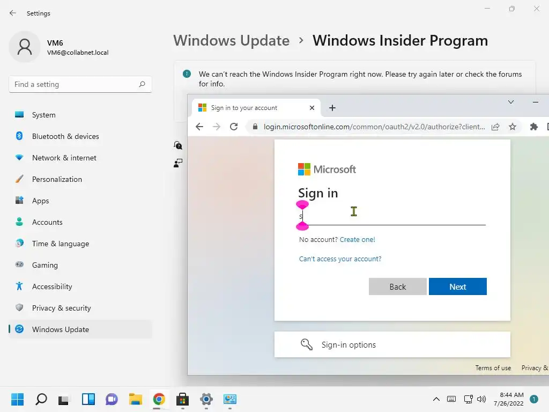Open Chat from the taskbar

coord(112,399)
